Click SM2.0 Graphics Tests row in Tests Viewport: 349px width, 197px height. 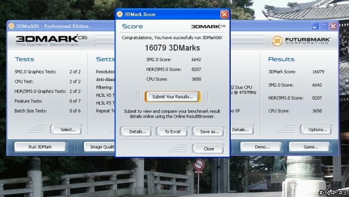coord(47,72)
